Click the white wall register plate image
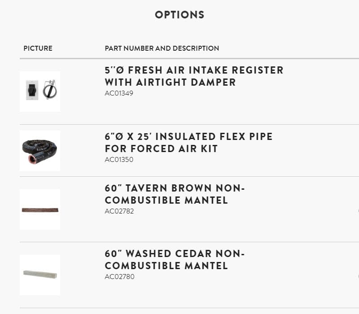This screenshot has height=314, width=359. click(32, 90)
